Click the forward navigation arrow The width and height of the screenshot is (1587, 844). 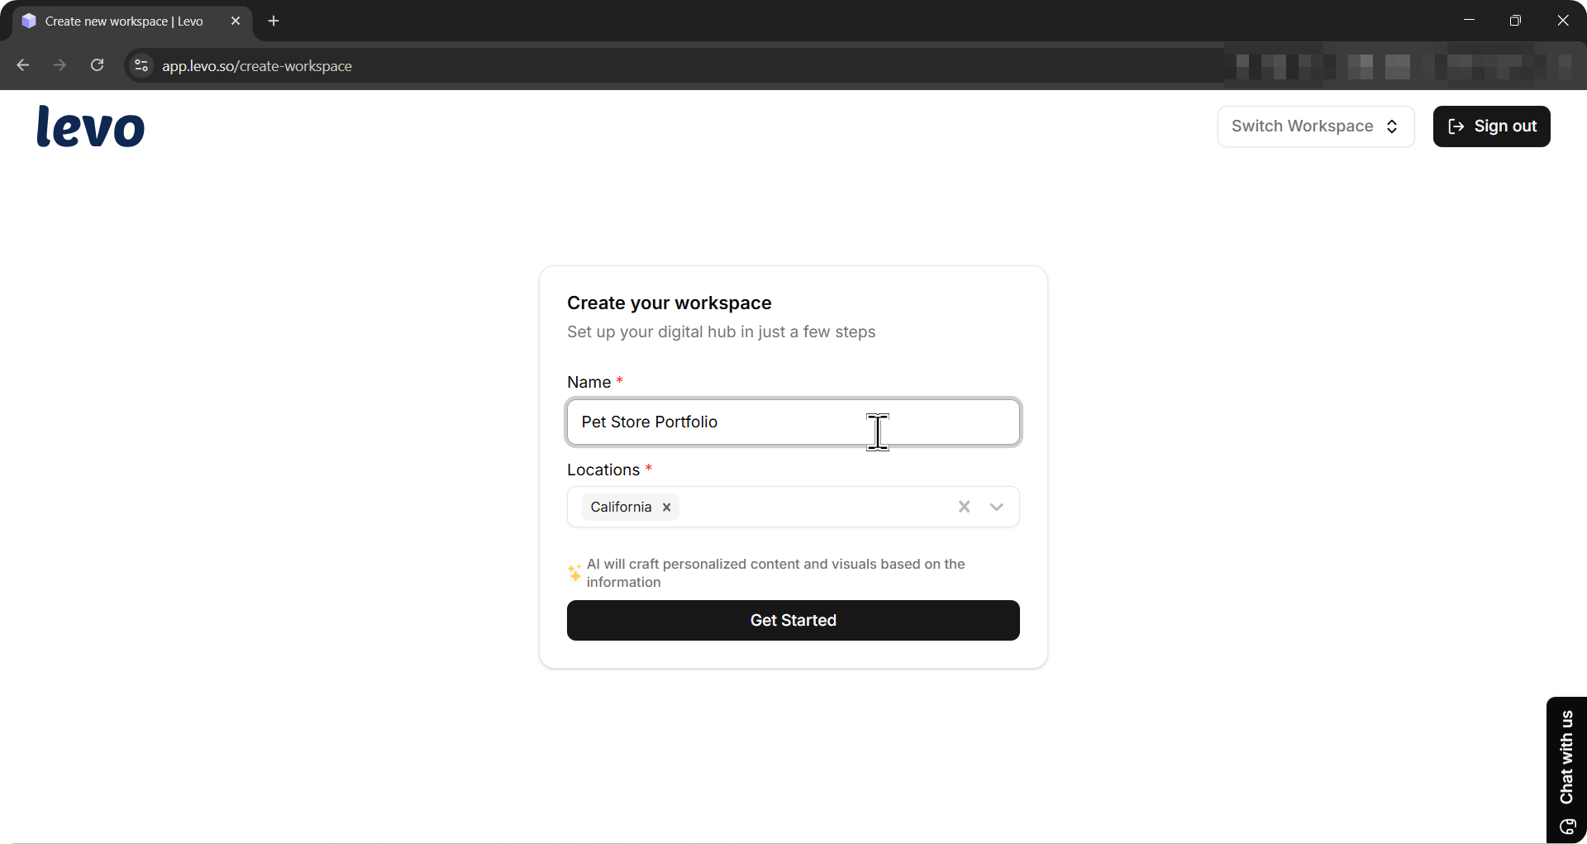click(60, 65)
